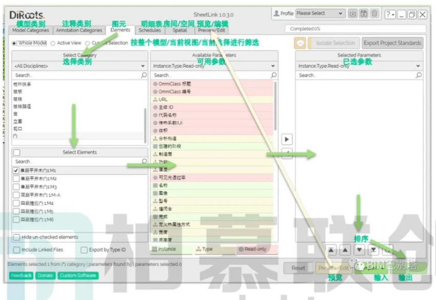Click the Isolate Selection button
This screenshot has height=300, width=436.
(334, 43)
